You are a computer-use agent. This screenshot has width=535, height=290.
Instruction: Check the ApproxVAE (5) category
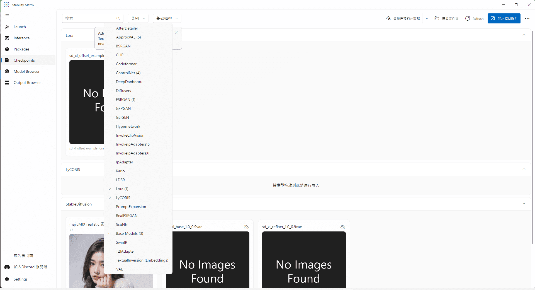tap(138, 37)
